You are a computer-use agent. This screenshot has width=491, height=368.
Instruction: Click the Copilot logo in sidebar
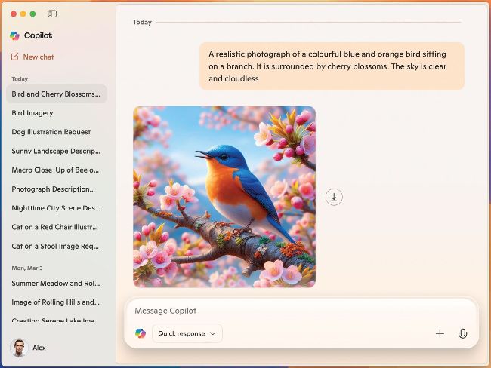[15, 35]
